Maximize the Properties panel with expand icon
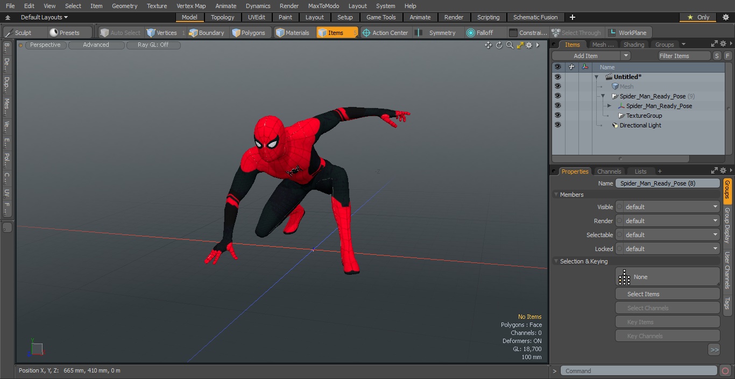 tap(715, 171)
